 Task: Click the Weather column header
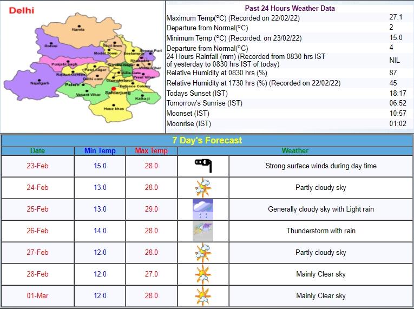pos(295,151)
